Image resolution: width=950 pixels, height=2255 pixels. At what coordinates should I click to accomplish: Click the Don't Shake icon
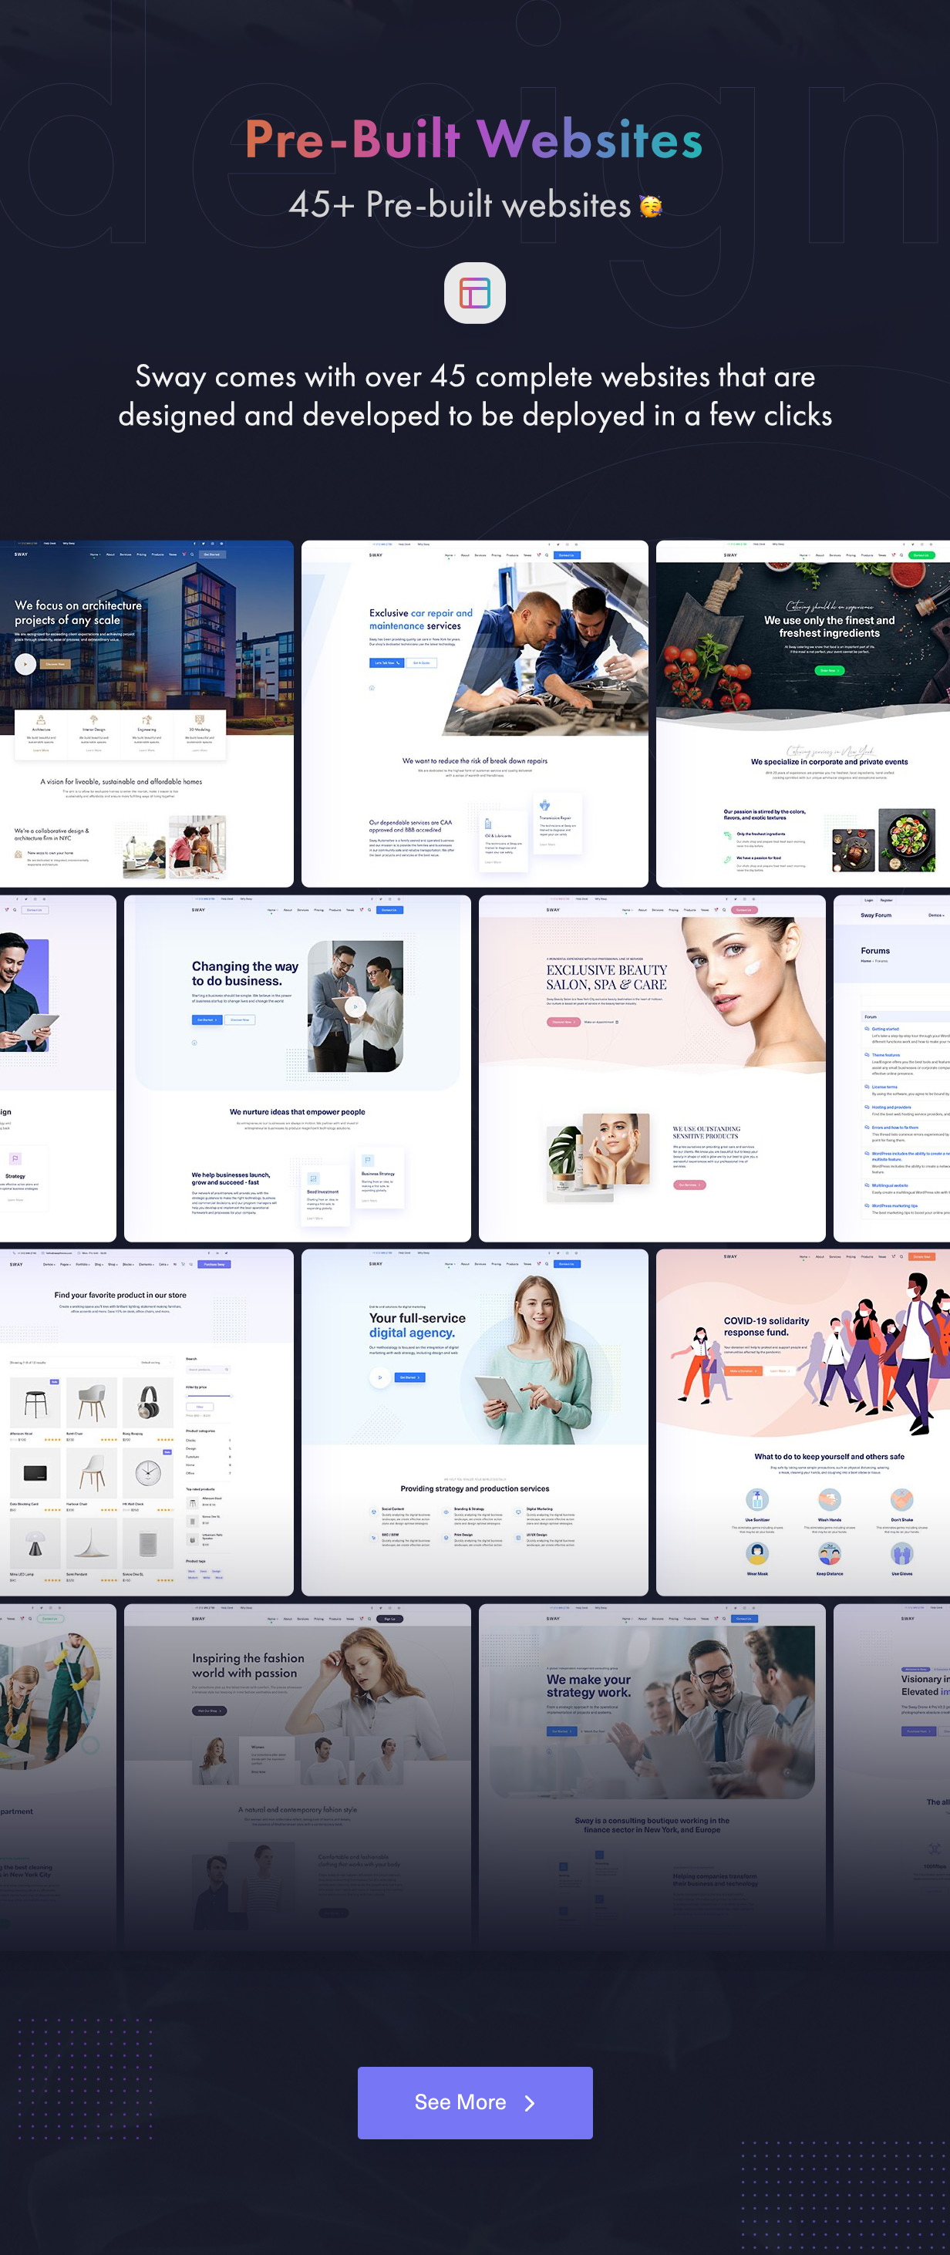[902, 1498]
